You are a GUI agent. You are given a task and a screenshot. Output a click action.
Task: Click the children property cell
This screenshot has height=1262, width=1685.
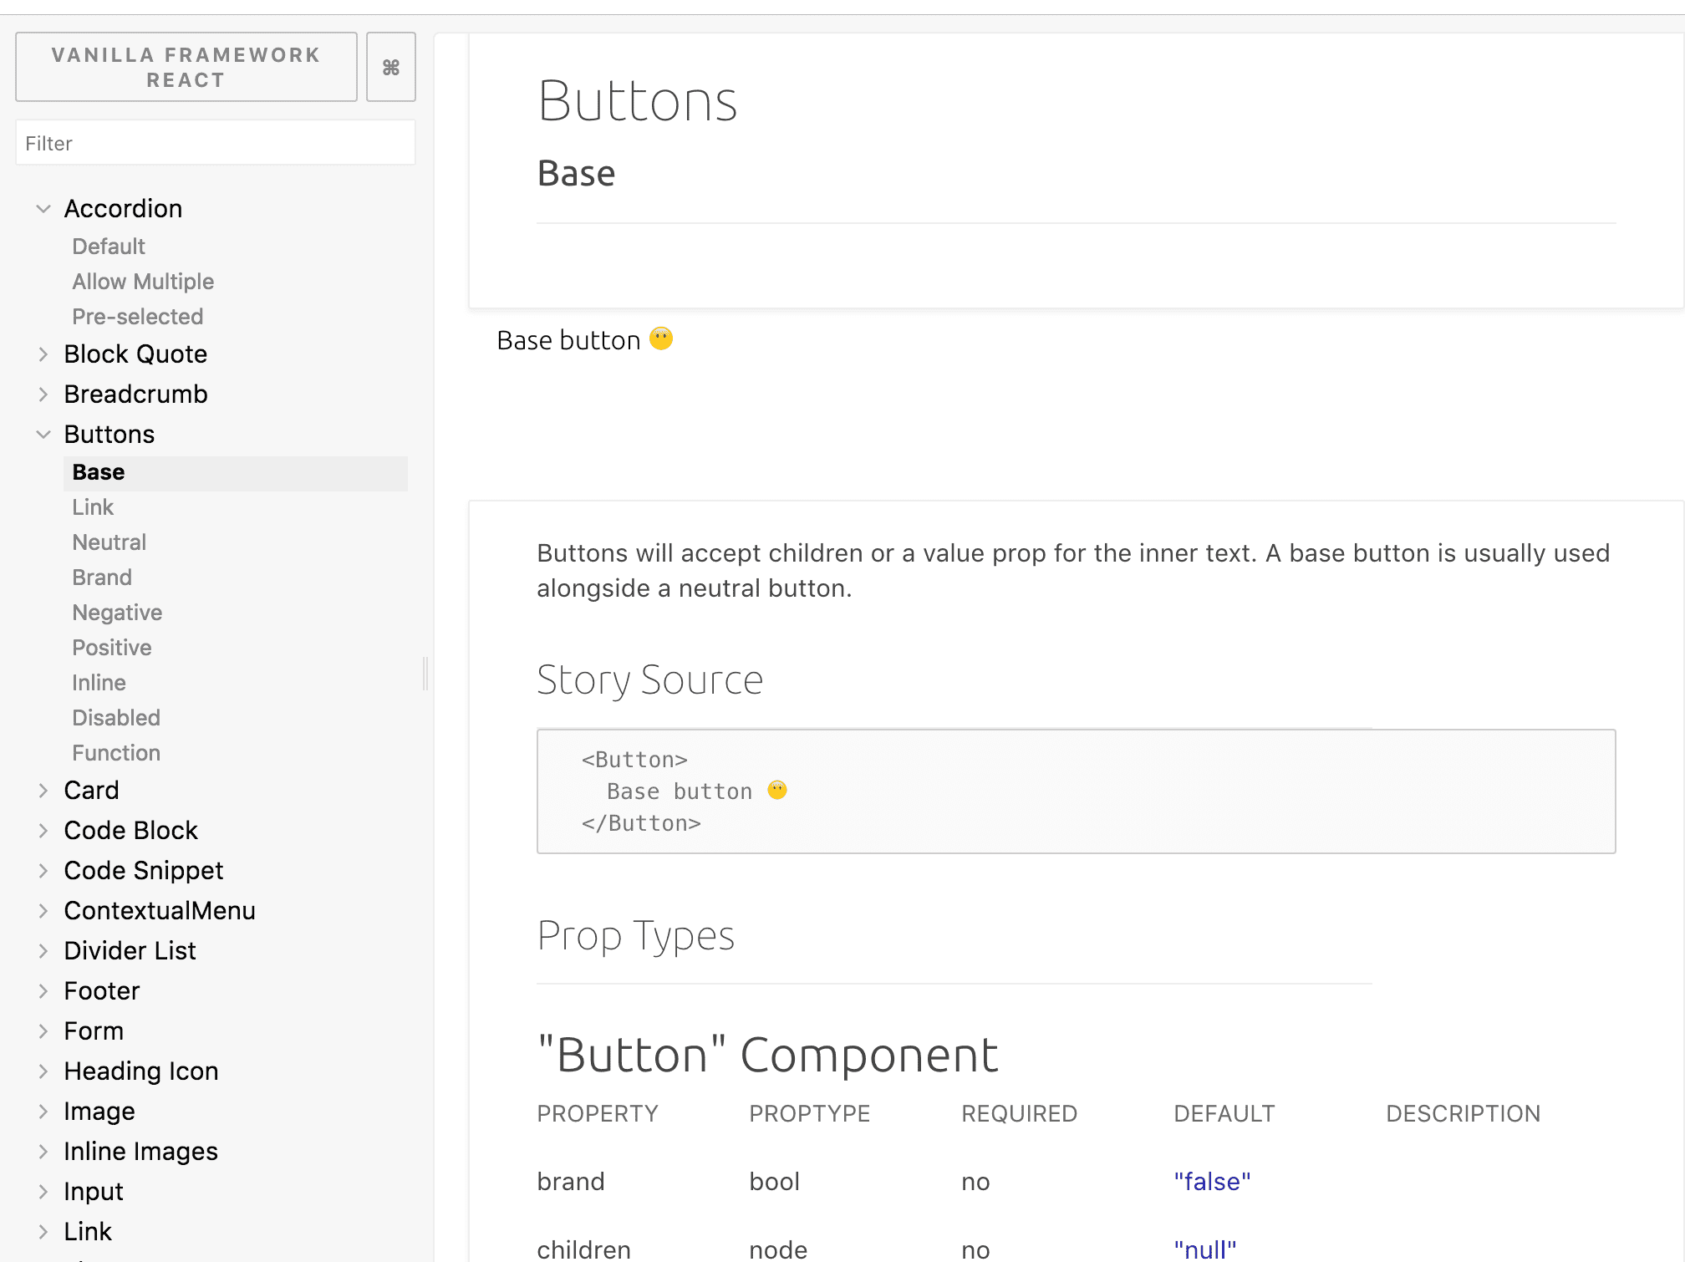[x=583, y=1249]
